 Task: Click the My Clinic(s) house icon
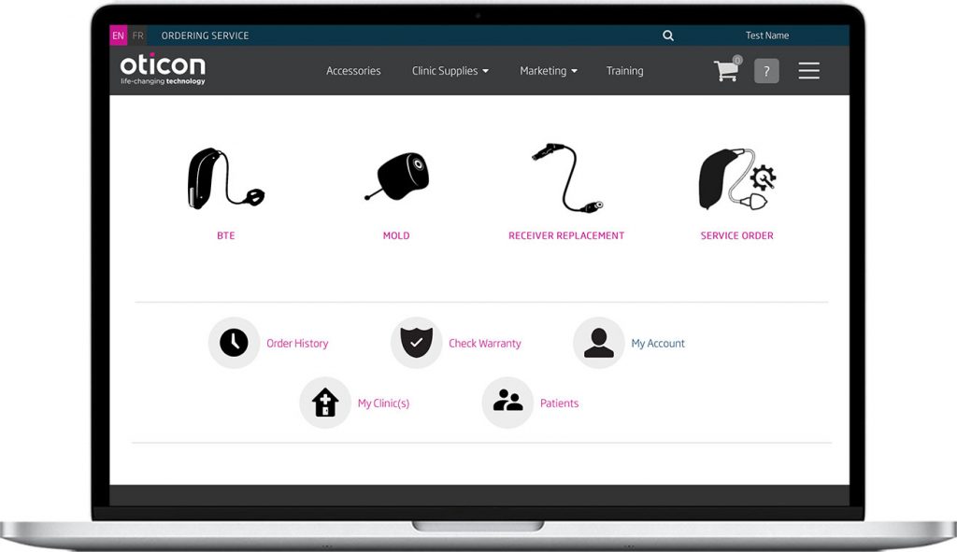[325, 403]
